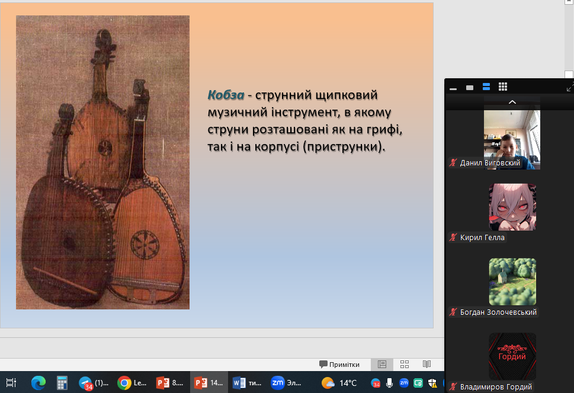Switch to Normal view in PowerPoint status bar
Image resolution: width=574 pixels, height=393 pixels.
point(382,365)
